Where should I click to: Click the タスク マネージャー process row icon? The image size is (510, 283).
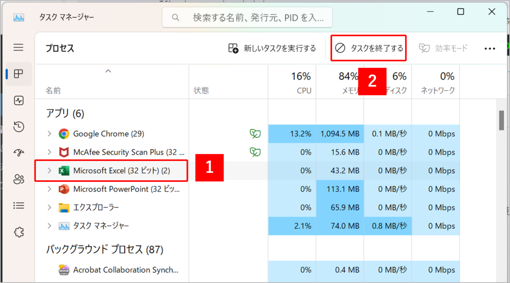pyautogui.click(x=64, y=226)
